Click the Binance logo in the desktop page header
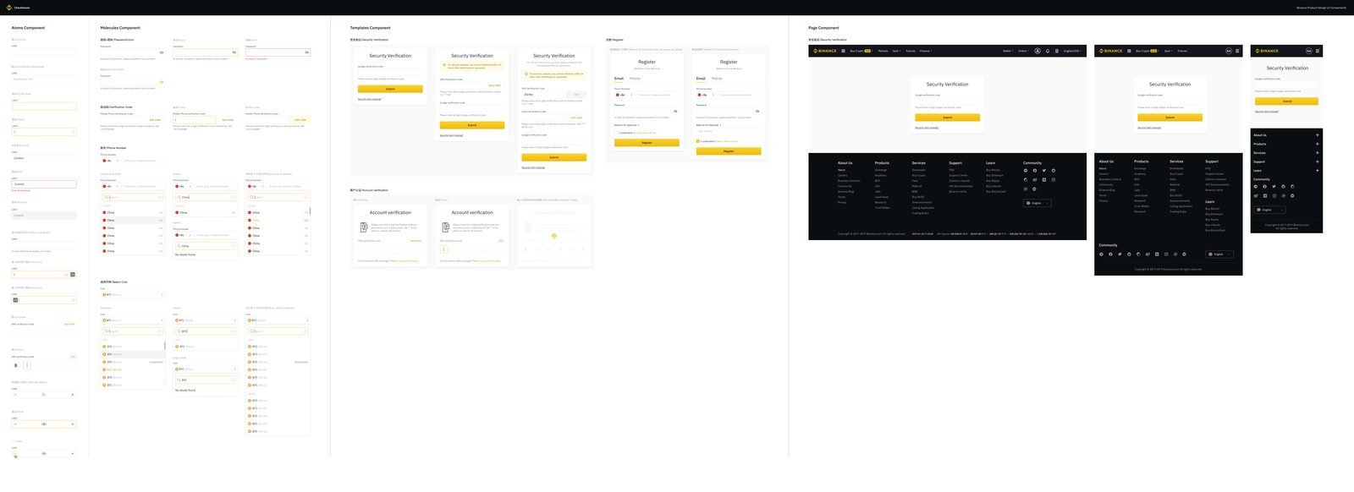The height and width of the screenshot is (492, 1354). (825, 51)
